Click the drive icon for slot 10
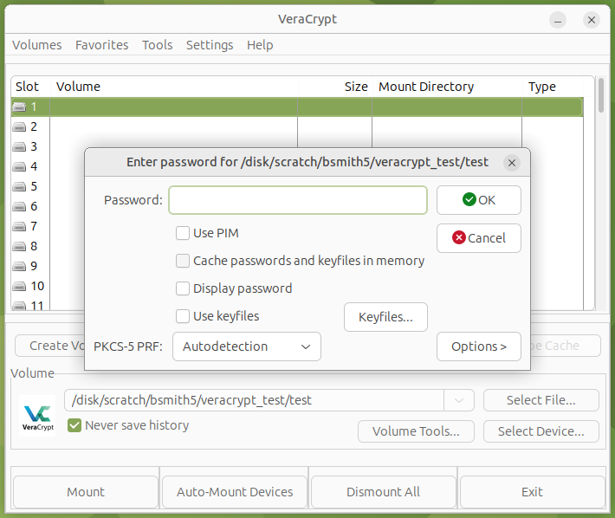The width and height of the screenshot is (615, 518). coord(19,286)
